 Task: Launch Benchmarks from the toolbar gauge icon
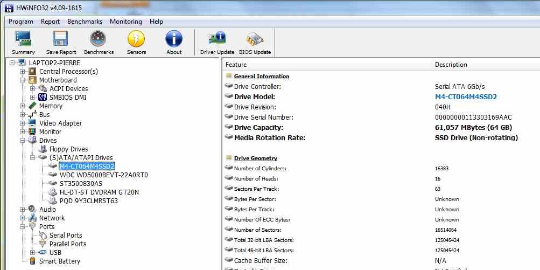[x=98, y=39]
